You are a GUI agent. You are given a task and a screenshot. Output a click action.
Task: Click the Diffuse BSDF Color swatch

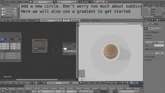pos(65,49)
